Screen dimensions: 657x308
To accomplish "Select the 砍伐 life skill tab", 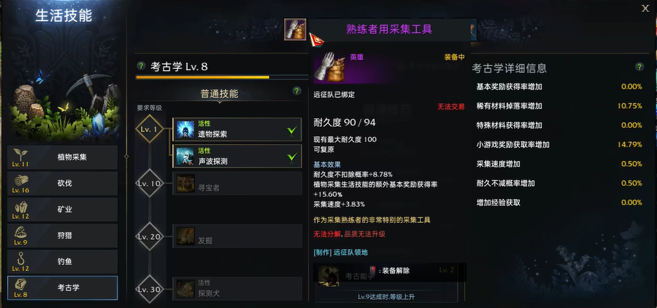I will [x=63, y=184].
